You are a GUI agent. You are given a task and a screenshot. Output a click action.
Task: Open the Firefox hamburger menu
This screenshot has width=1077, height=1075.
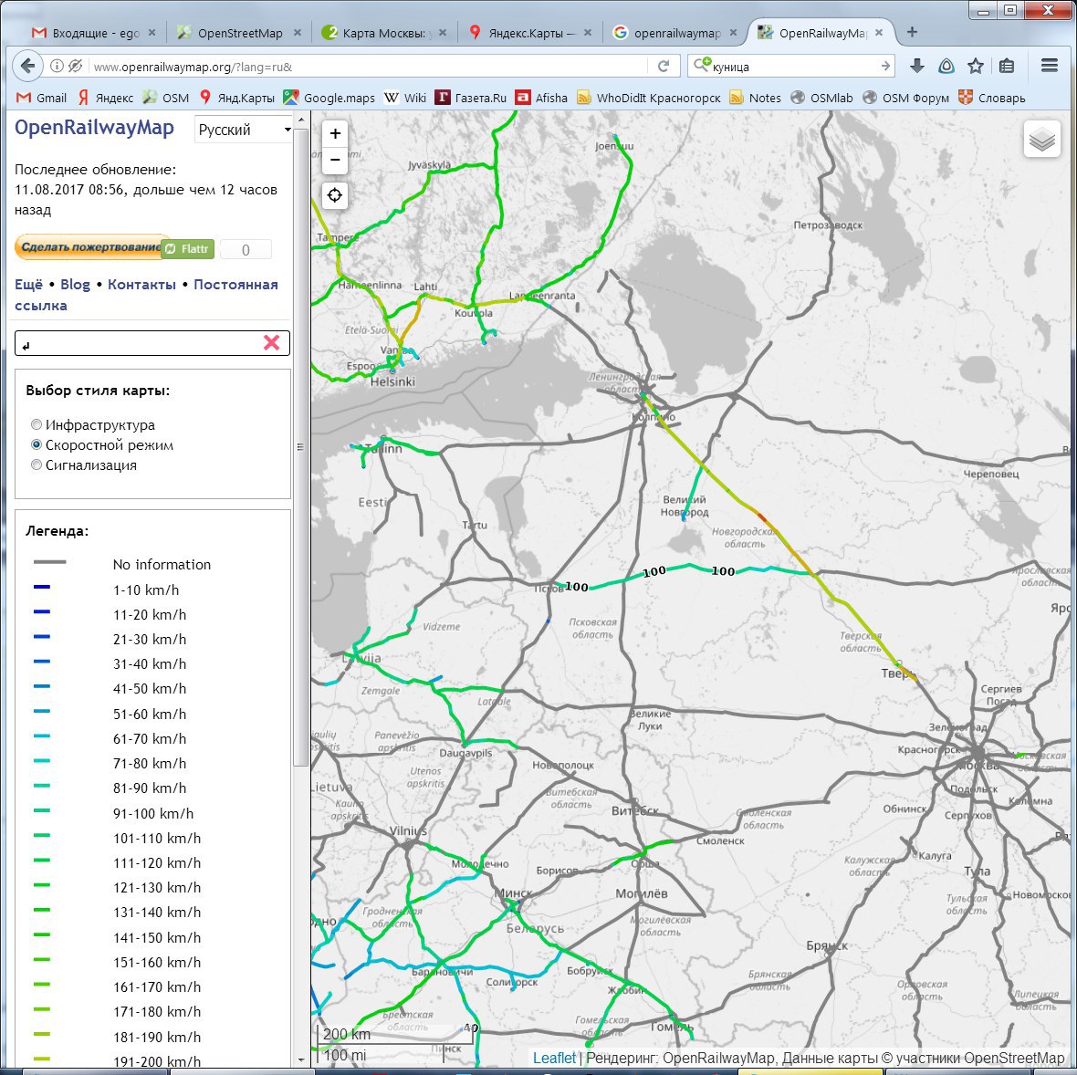pos(1049,66)
